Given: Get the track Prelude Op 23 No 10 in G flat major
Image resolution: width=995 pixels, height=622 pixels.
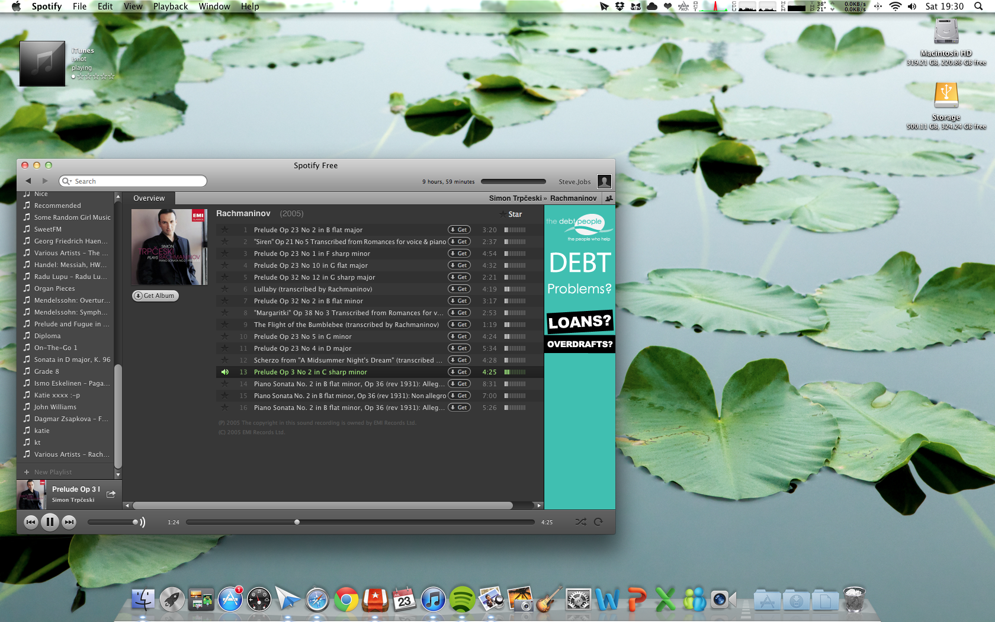Looking at the screenshot, I should tap(459, 265).
